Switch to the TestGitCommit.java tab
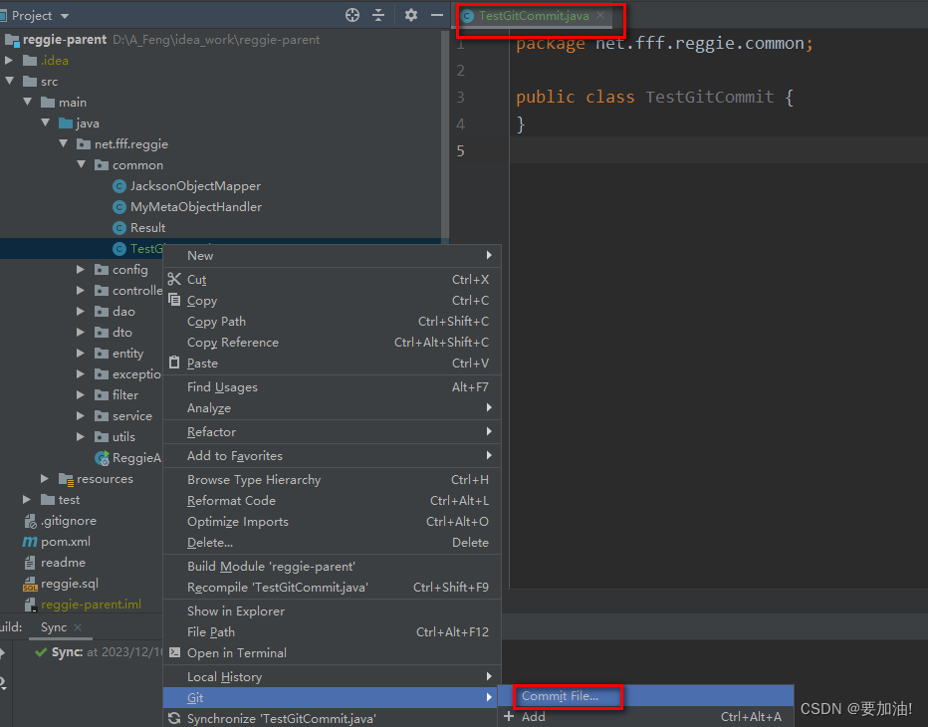 coord(534,16)
